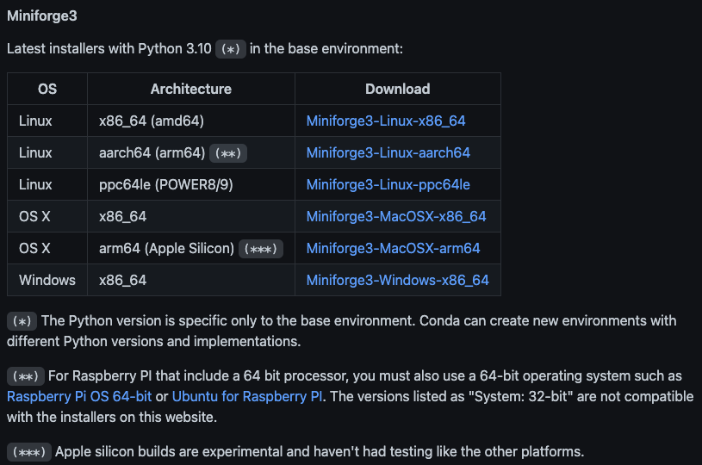Click the (***) badge beside Apple Silicon

[x=261, y=249]
